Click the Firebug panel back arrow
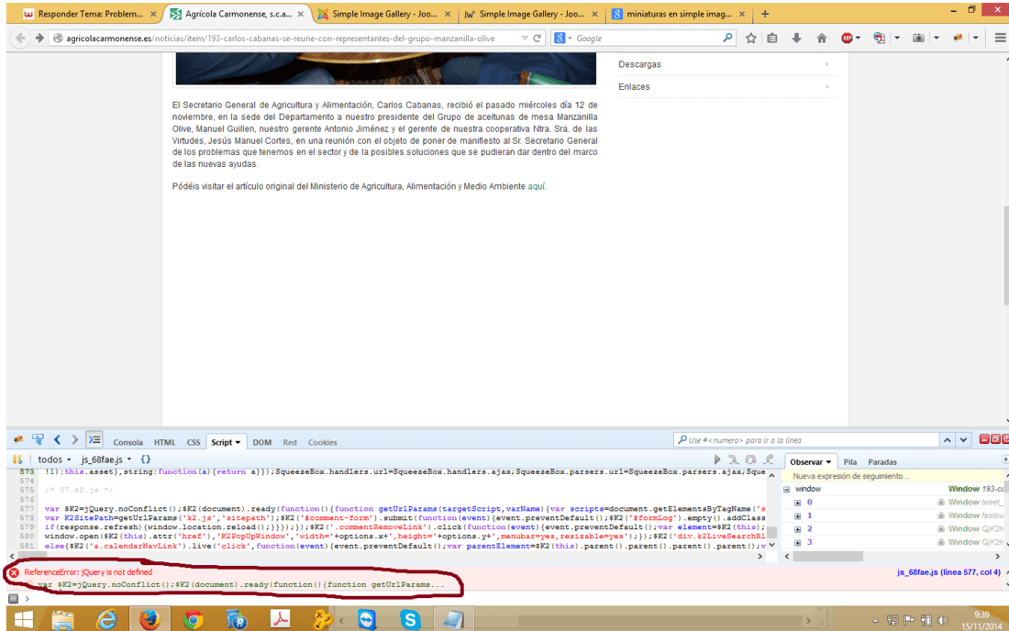The height and width of the screenshot is (631, 1009). click(57, 440)
